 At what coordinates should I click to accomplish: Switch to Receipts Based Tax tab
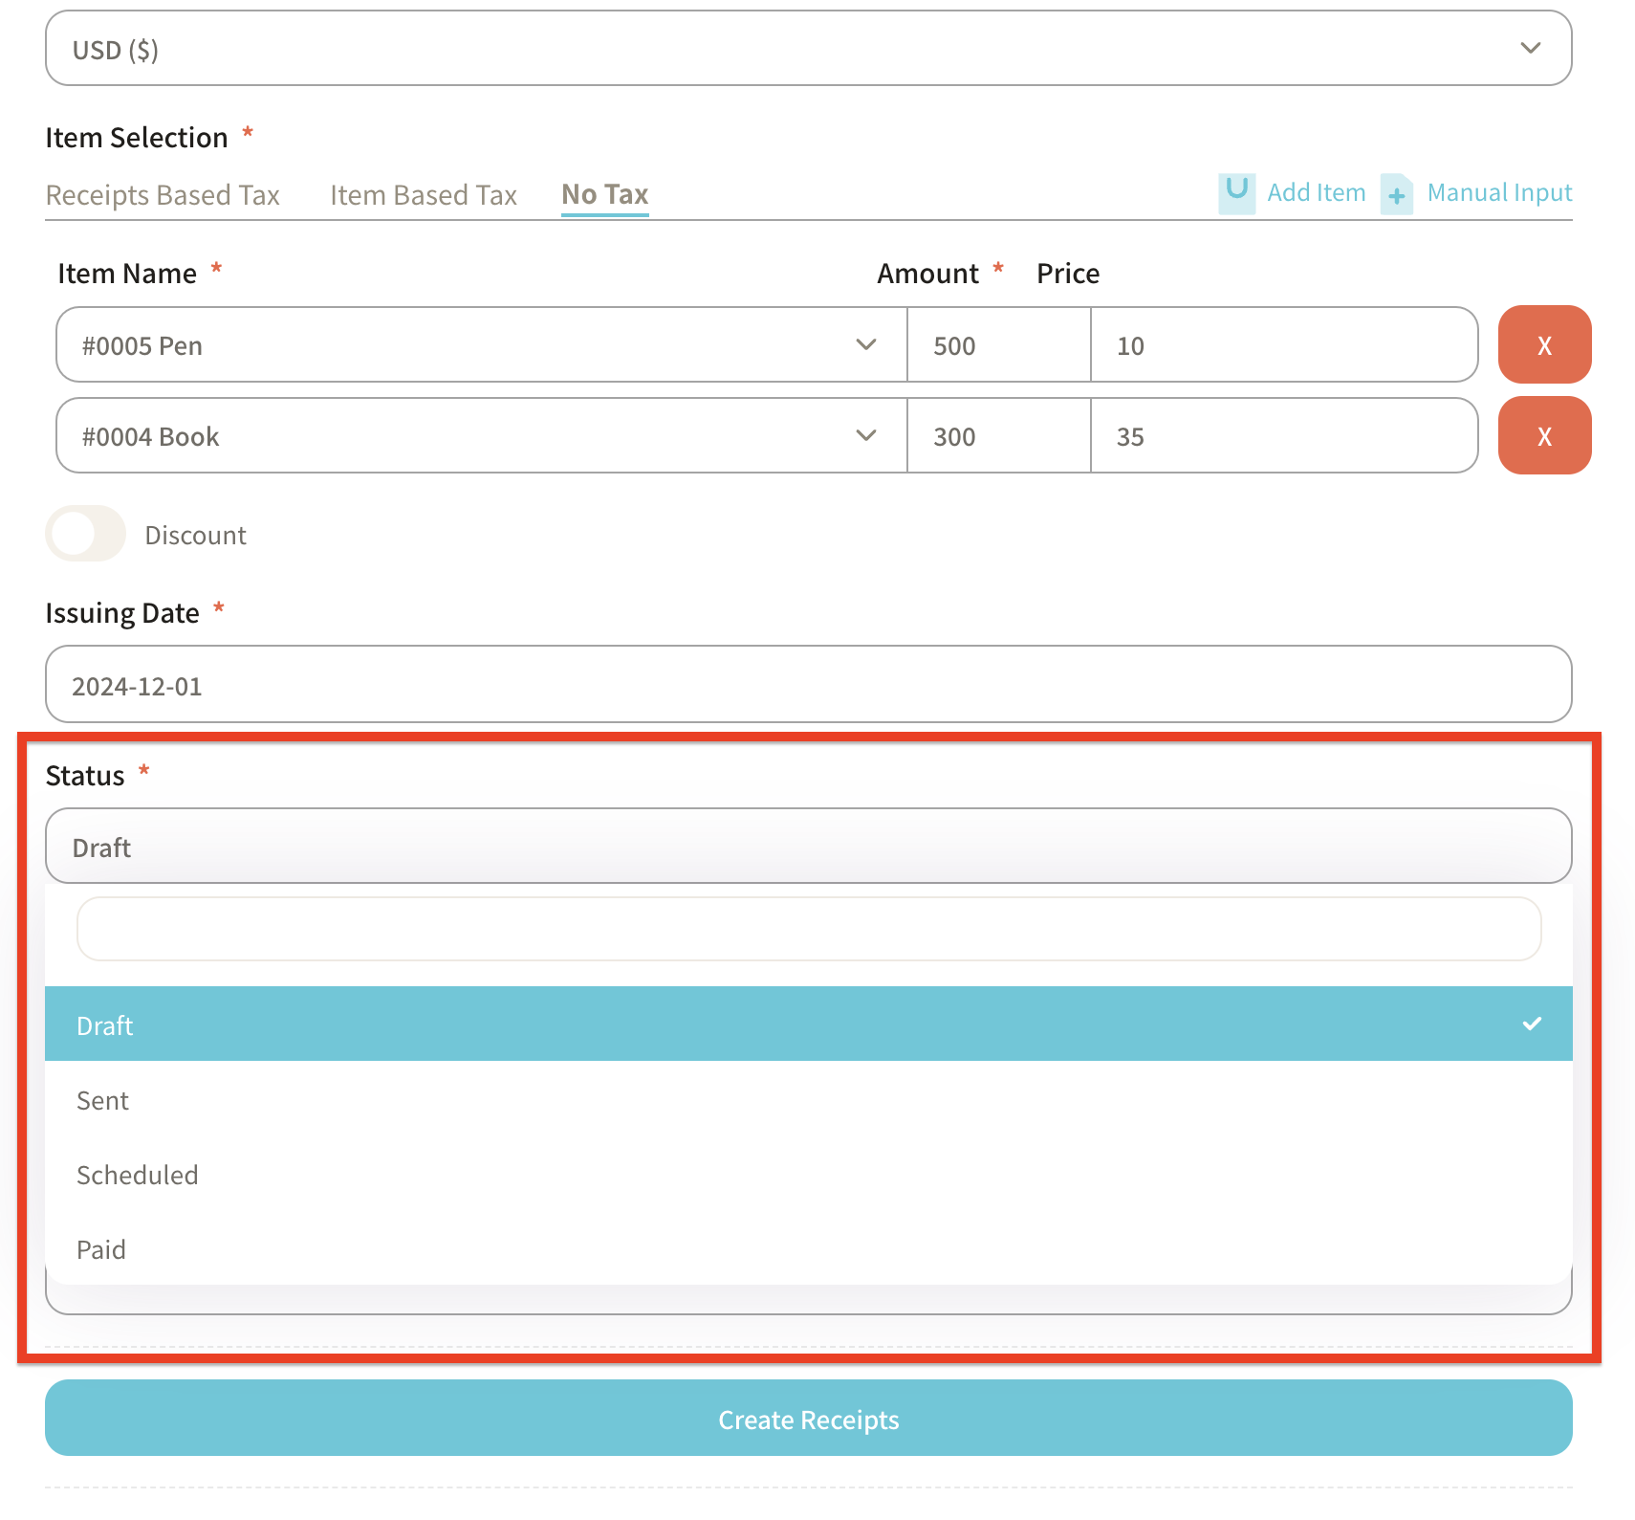(x=163, y=195)
